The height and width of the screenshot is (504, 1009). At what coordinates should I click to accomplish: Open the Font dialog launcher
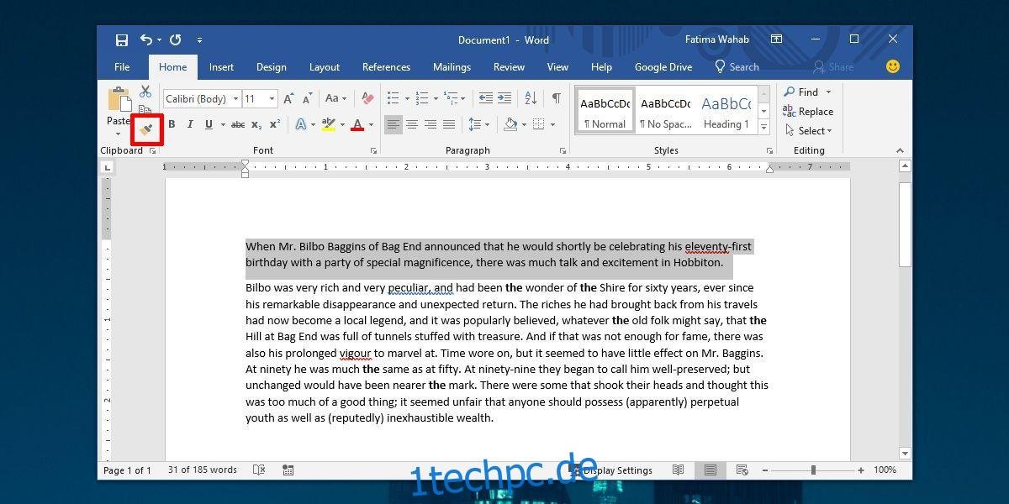tap(373, 151)
